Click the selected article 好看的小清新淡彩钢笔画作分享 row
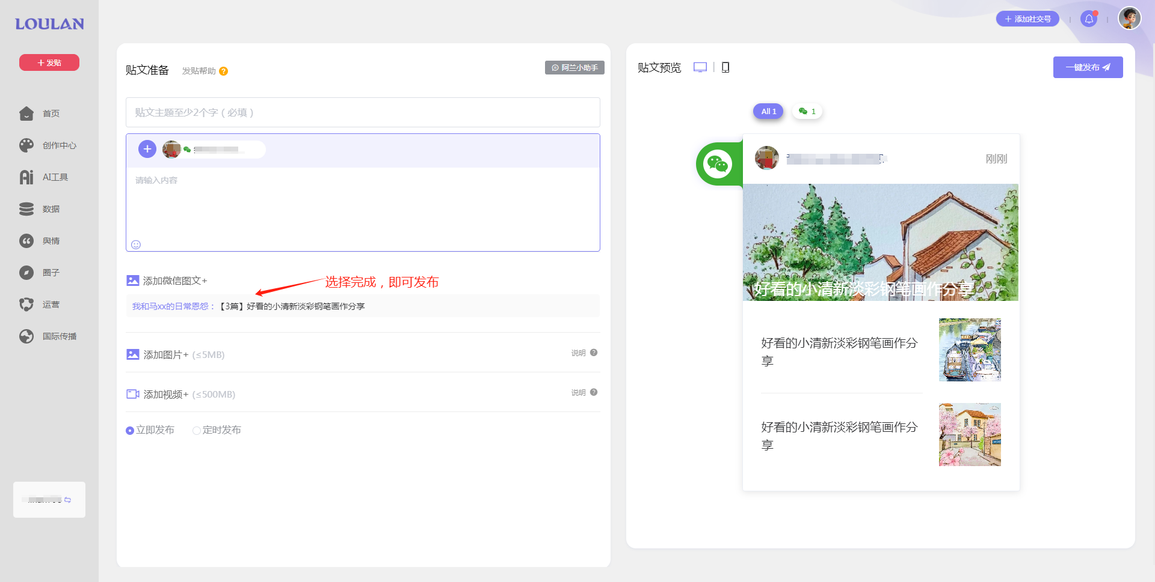 (363, 306)
